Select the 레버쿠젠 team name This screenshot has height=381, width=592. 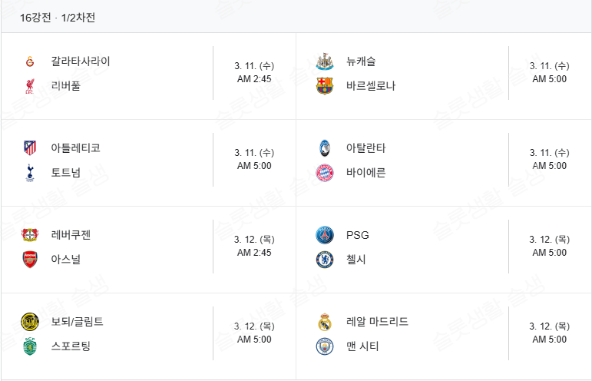(71, 235)
